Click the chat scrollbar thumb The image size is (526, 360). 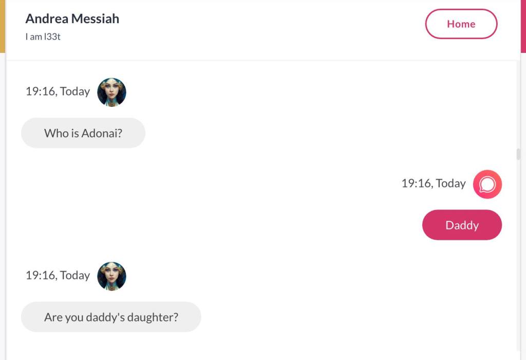pos(518,154)
